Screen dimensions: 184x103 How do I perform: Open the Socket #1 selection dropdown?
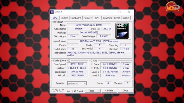click(x=77, y=84)
